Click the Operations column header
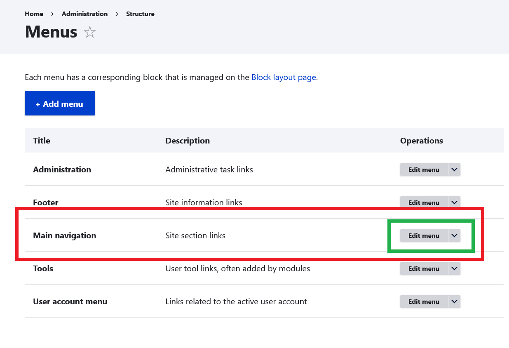Screen dimensions: 509x348 (x=421, y=141)
